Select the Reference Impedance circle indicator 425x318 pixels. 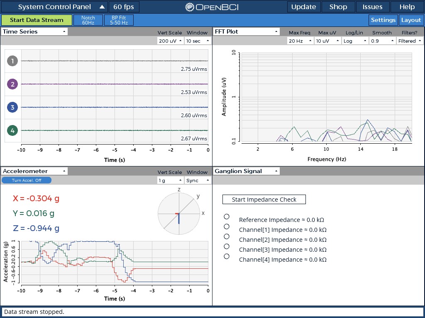click(227, 217)
